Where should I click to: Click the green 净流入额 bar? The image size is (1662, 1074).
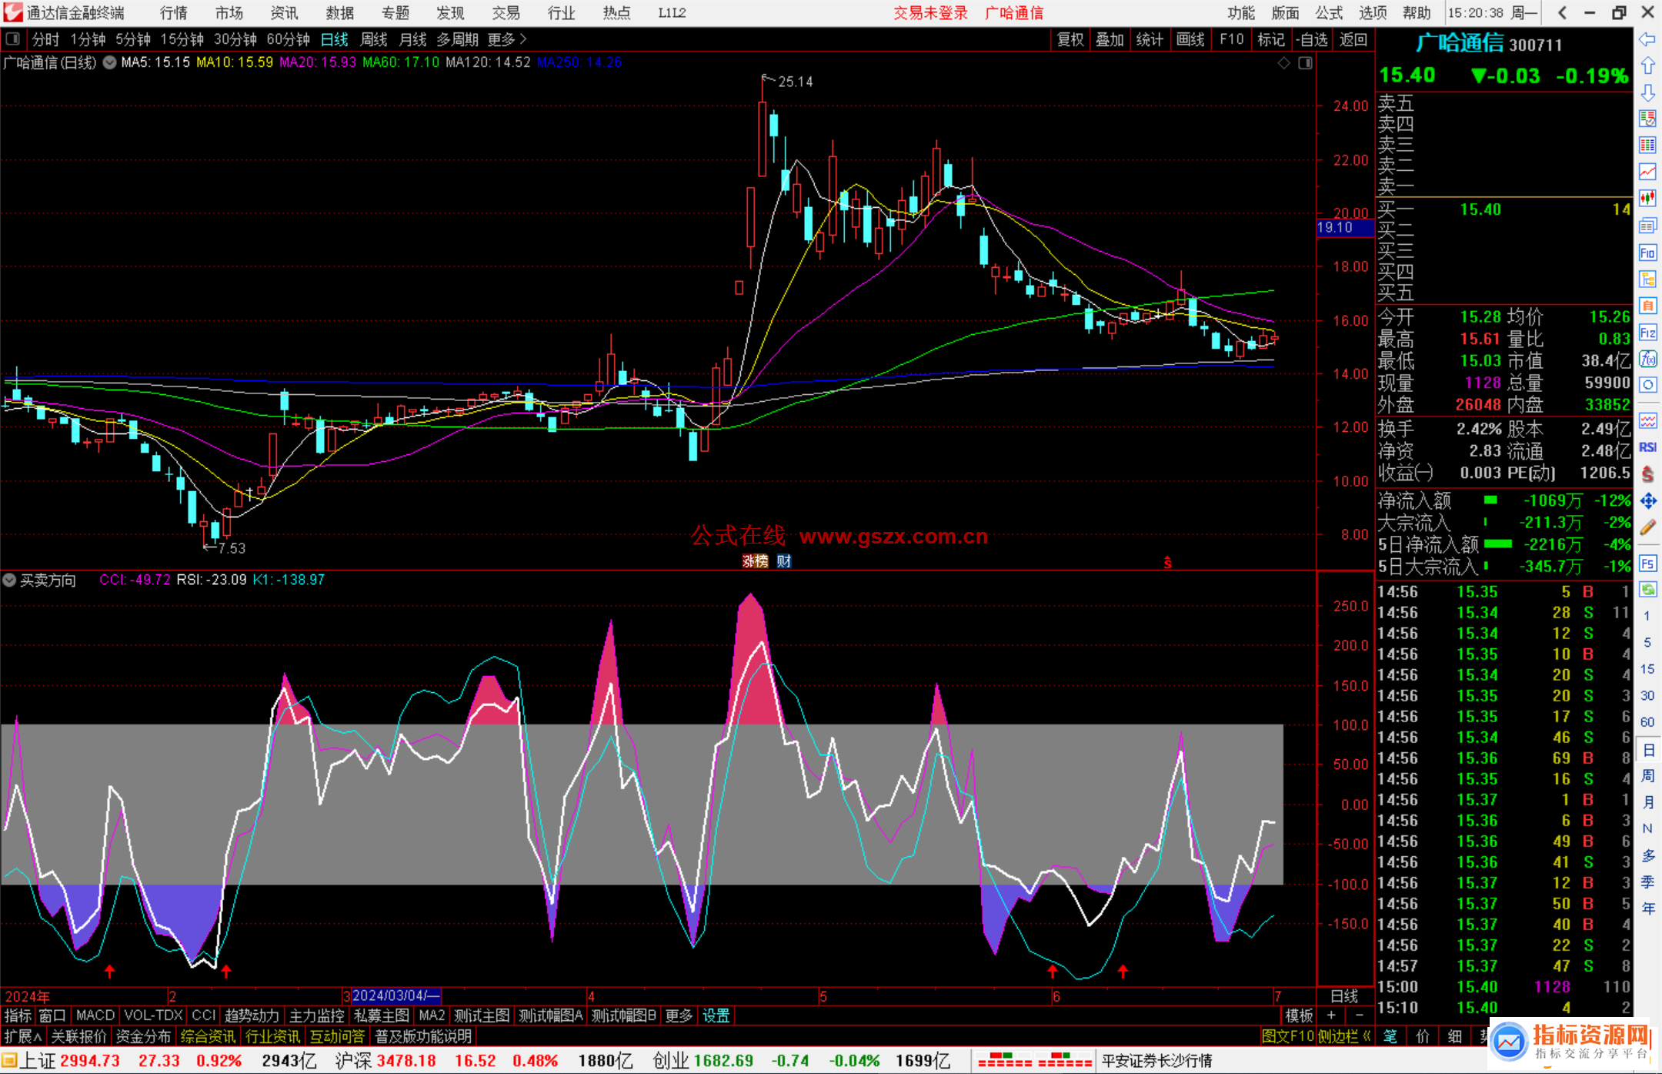click(x=1490, y=500)
